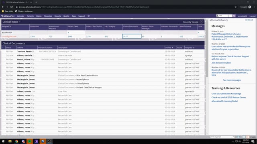Click the red icon in the bottom status bar
The image size is (257, 144).
[x=248, y=137]
